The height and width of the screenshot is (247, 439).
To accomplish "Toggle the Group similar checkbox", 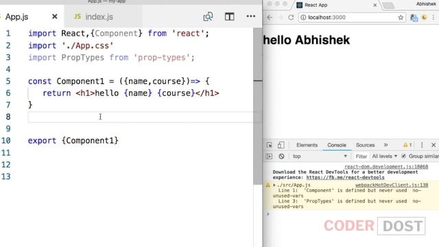I will pyautogui.click(x=403, y=156).
